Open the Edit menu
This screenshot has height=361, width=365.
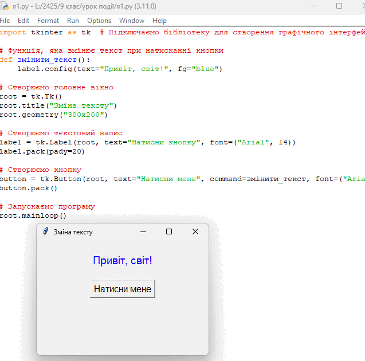(x=23, y=21)
